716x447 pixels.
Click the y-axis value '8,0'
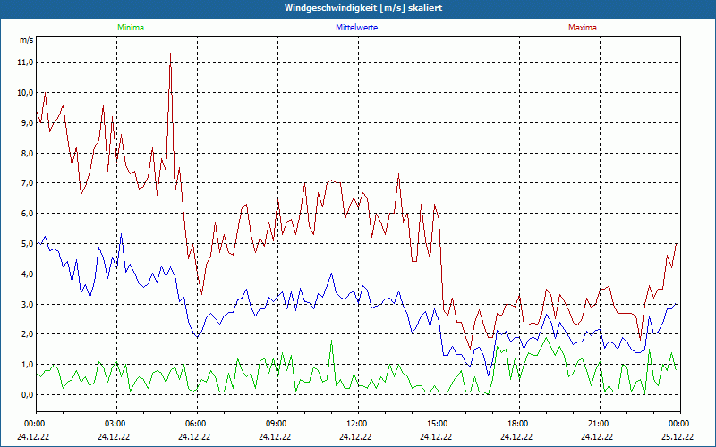(x=27, y=153)
